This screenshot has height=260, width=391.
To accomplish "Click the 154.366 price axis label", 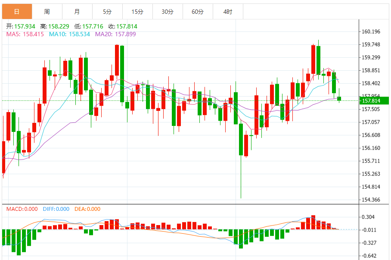I will pos(371,200).
